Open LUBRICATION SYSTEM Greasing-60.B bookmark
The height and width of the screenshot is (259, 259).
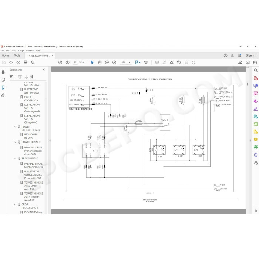32,108
